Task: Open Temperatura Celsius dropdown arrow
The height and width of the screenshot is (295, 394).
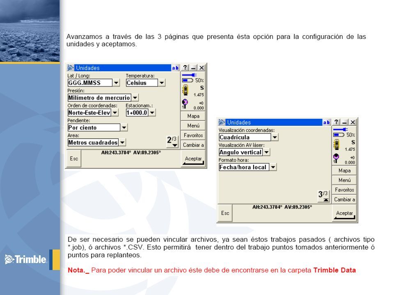Action: (x=162, y=83)
